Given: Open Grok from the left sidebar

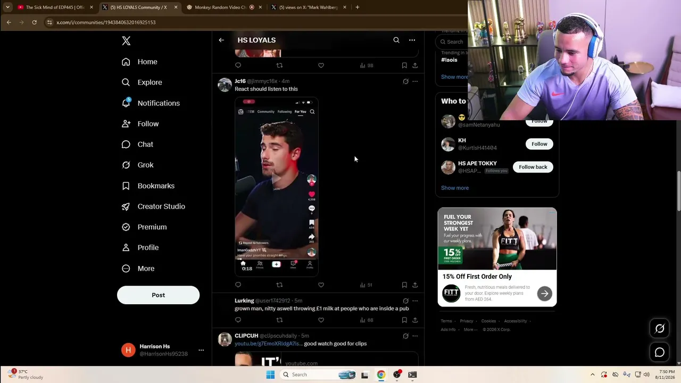Looking at the screenshot, I should pos(137,165).
